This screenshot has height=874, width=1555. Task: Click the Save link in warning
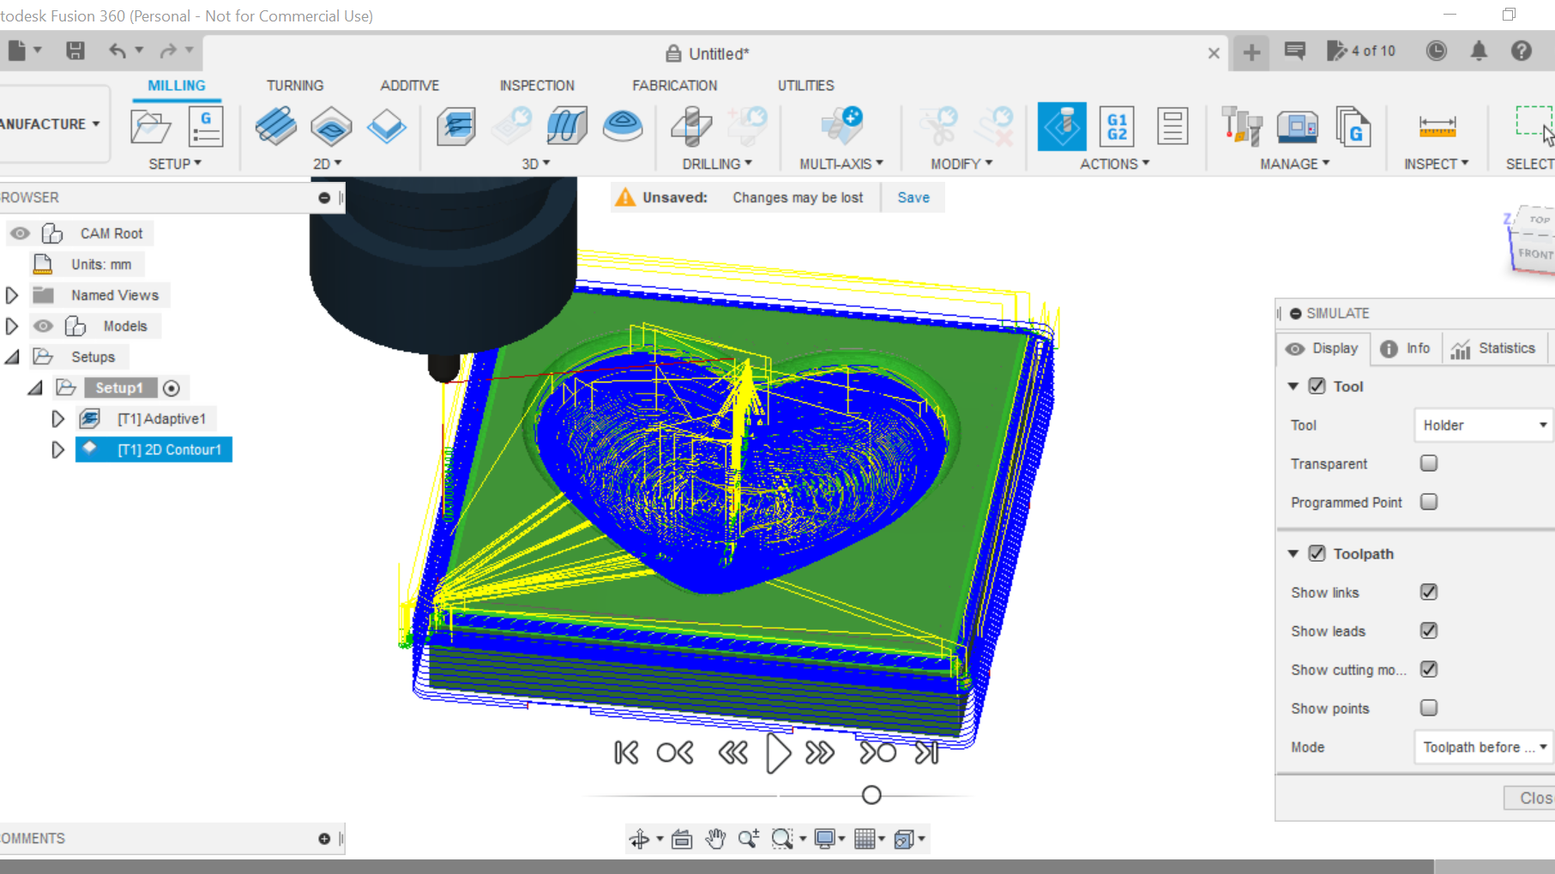click(913, 197)
